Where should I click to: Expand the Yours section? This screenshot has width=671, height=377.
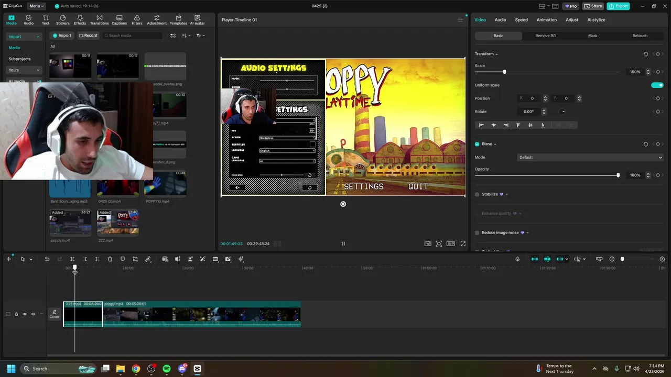point(24,70)
